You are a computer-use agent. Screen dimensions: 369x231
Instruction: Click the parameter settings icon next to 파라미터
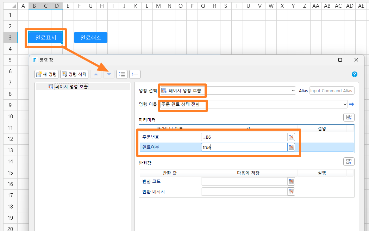[349, 117]
